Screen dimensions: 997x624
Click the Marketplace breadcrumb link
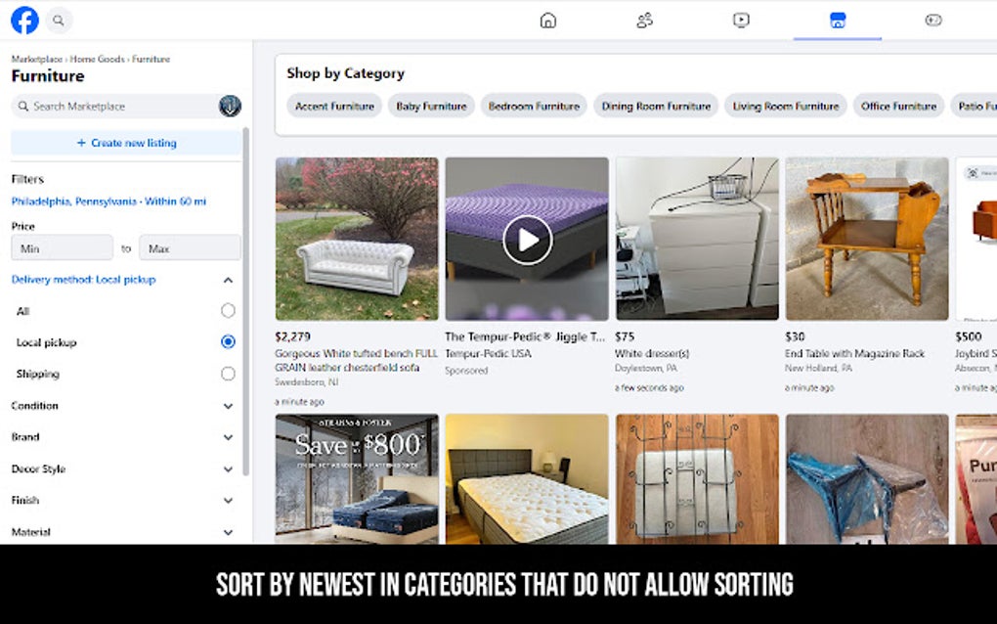pyautogui.click(x=37, y=59)
